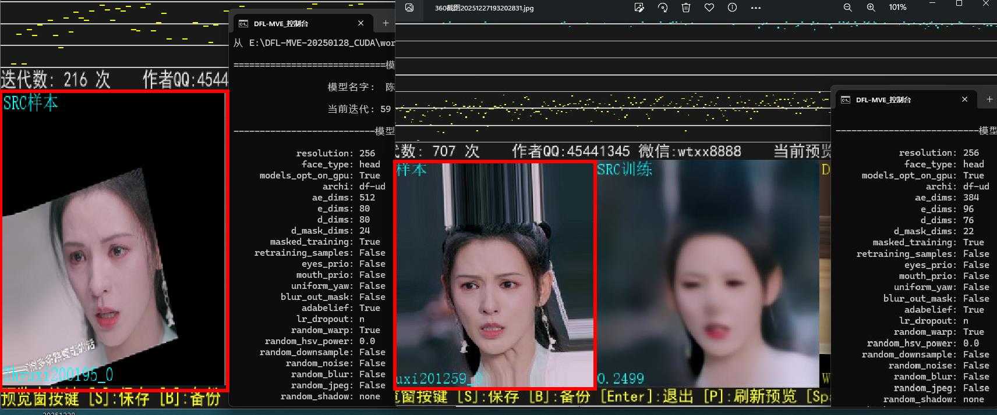The image size is (997, 415).
Task: Open the Photos gallery icon beside the filename
Action: pos(409,8)
